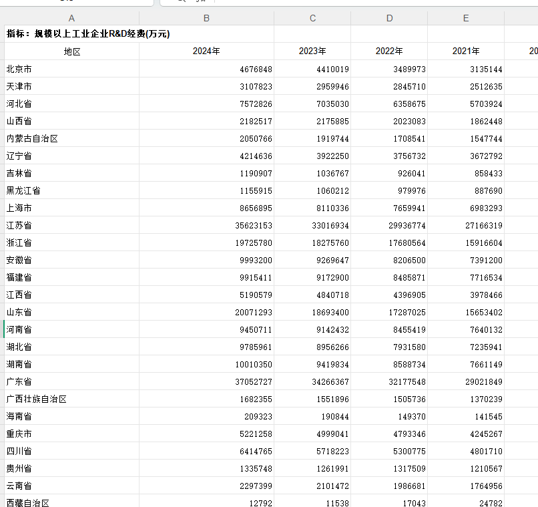
Task: Click the 上海市 row label
Action: (19, 208)
